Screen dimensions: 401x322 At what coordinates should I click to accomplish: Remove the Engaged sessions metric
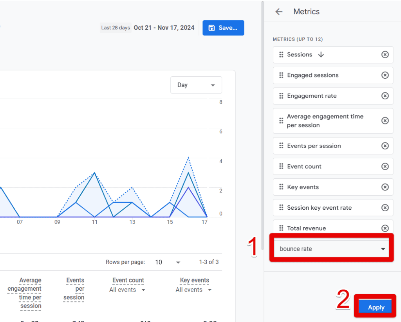(385, 75)
